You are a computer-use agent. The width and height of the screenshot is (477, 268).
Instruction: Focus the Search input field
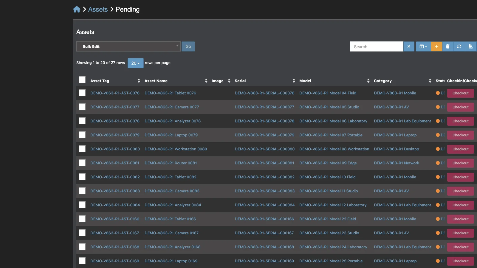(x=377, y=46)
